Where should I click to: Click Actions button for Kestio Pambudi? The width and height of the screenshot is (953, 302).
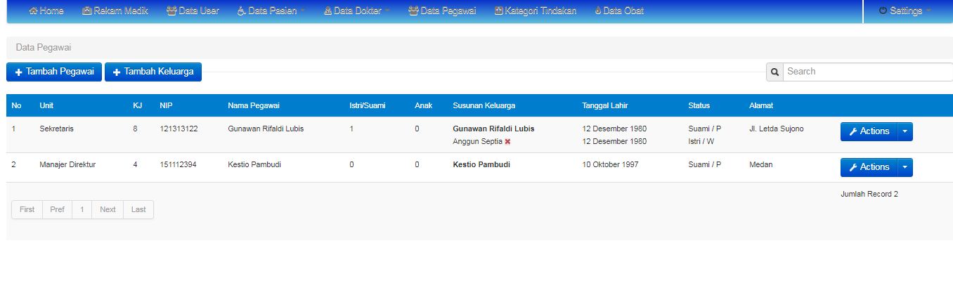[x=869, y=167]
